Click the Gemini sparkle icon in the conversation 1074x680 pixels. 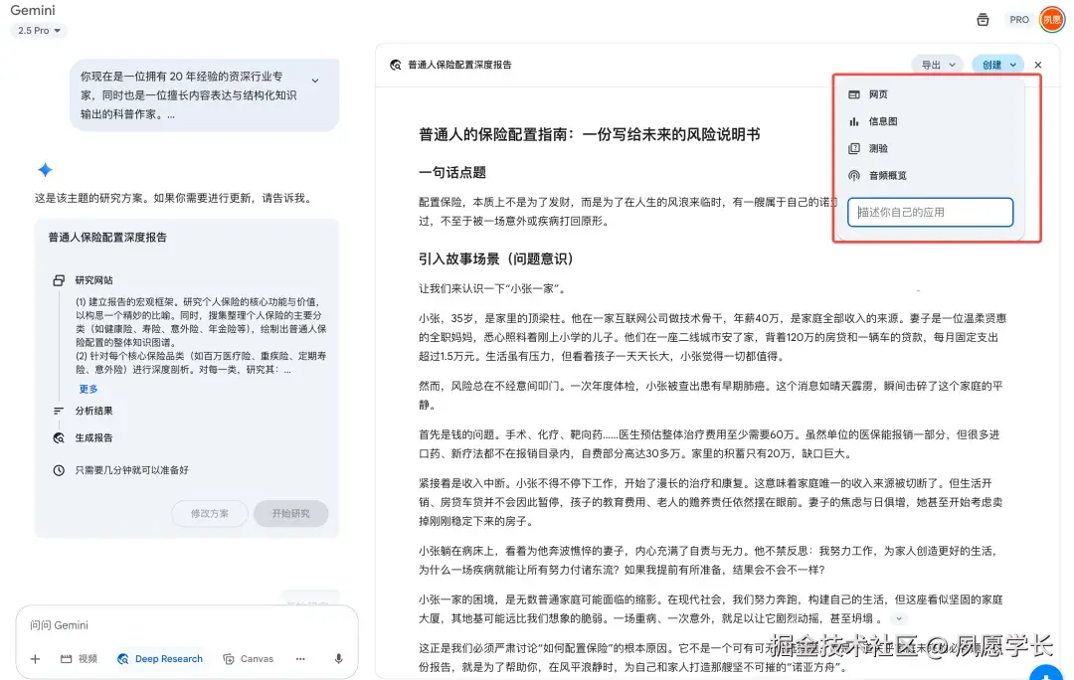click(x=45, y=168)
